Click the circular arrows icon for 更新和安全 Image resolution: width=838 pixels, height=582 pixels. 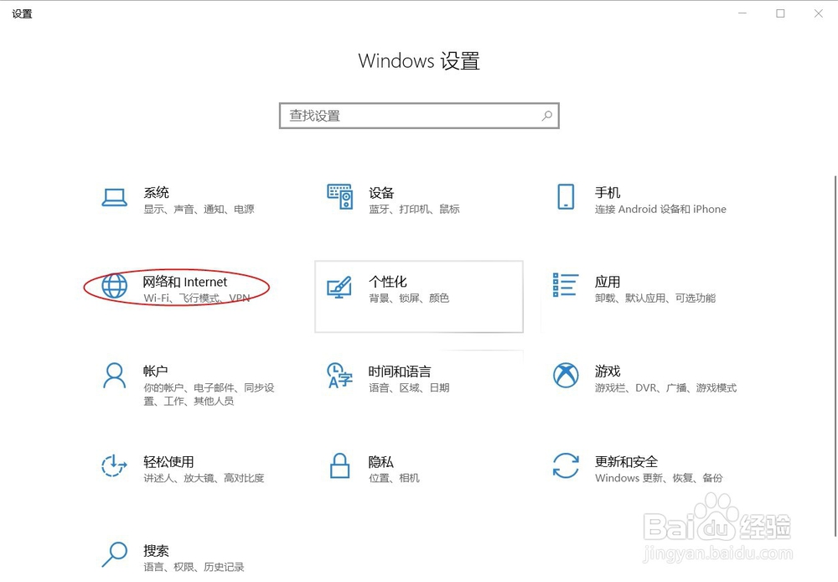(x=566, y=465)
